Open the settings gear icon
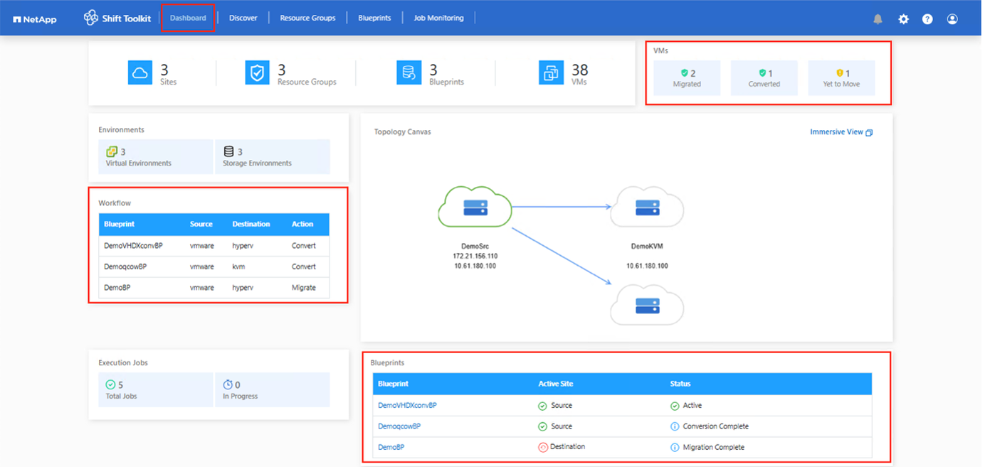 903,19
